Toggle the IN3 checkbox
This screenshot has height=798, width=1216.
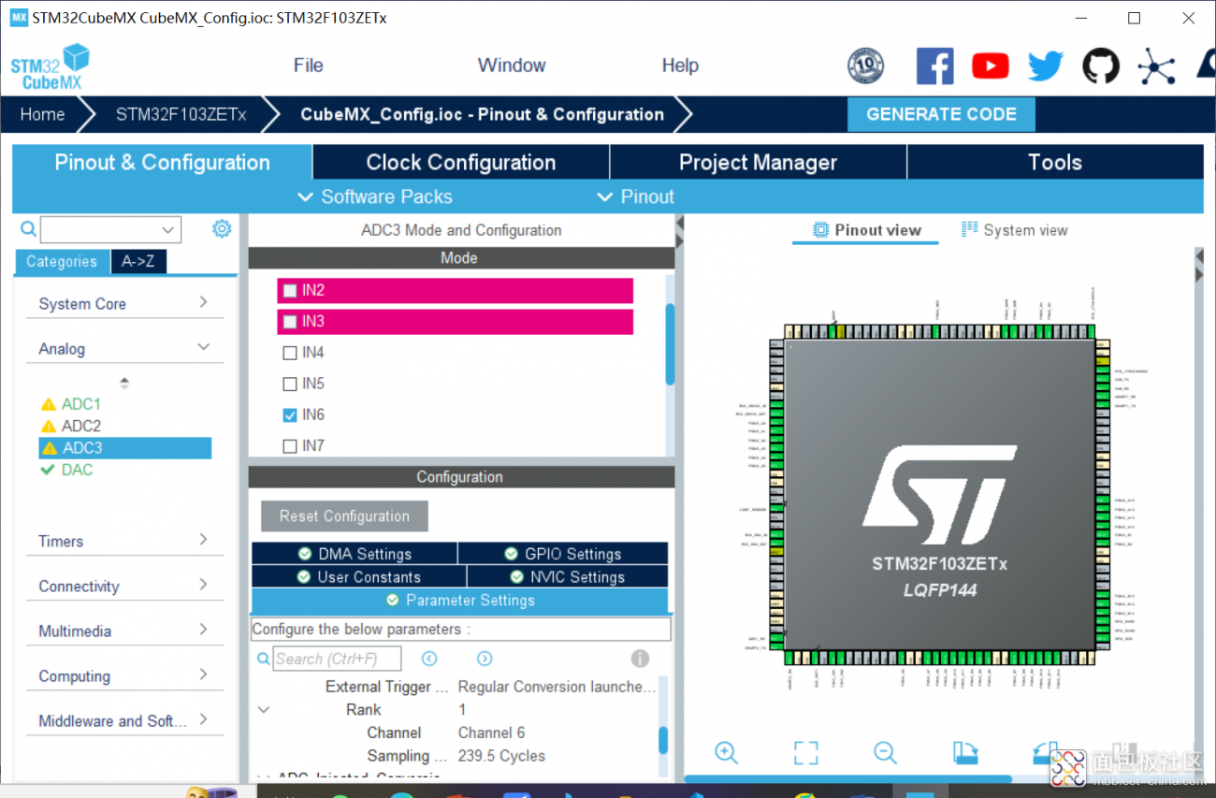coord(290,322)
